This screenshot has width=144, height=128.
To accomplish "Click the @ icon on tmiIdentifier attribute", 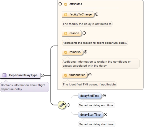I will tap(65, 75).
